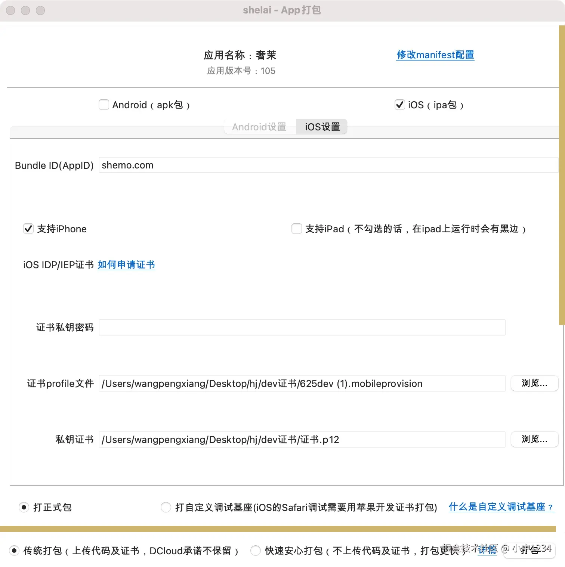Click 浏览 button for 私钥证书
The width and height of the screenshot is (565, 567).
pyautogui.click(x=535, y=439)
